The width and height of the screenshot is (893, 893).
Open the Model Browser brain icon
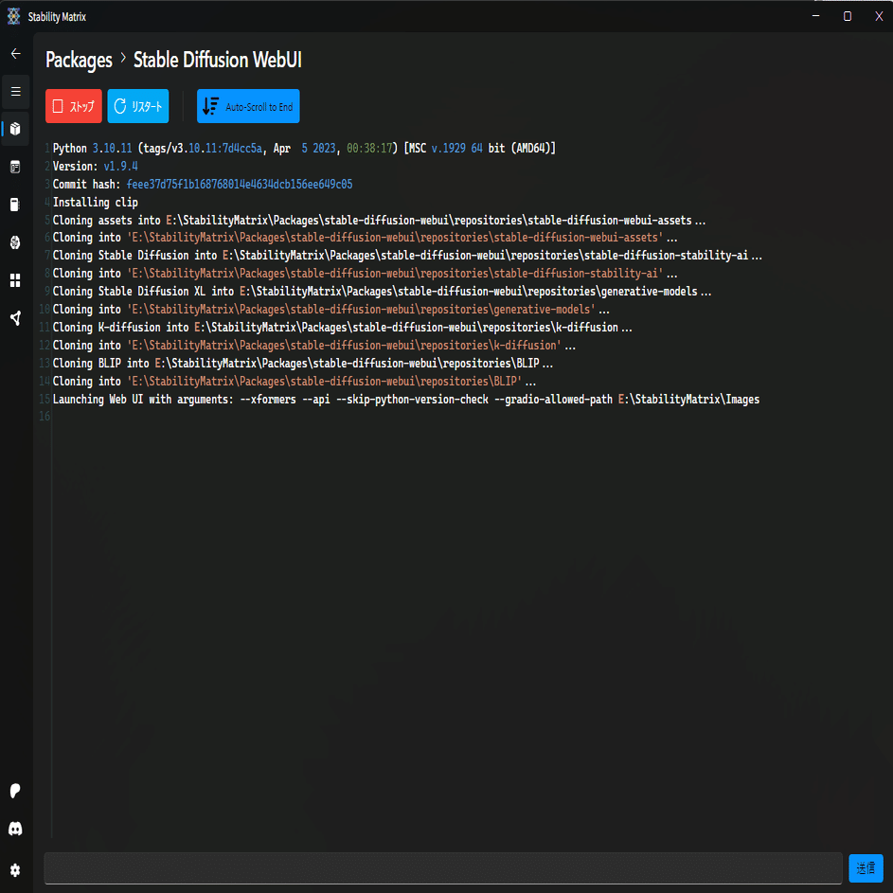[x=15, y=242]
